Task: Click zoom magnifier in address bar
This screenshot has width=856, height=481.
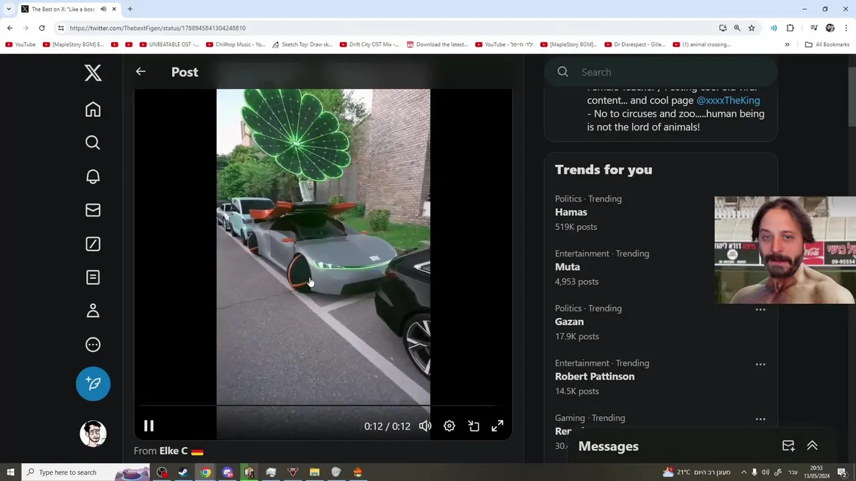Action: 737,28
